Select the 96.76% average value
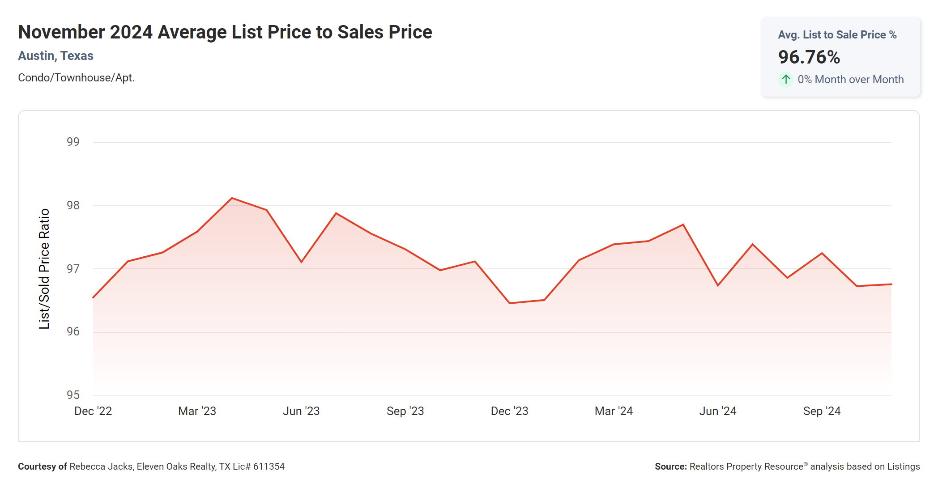Image resolution: width=938 pixels, height=492 pixels. pos(809,57)
